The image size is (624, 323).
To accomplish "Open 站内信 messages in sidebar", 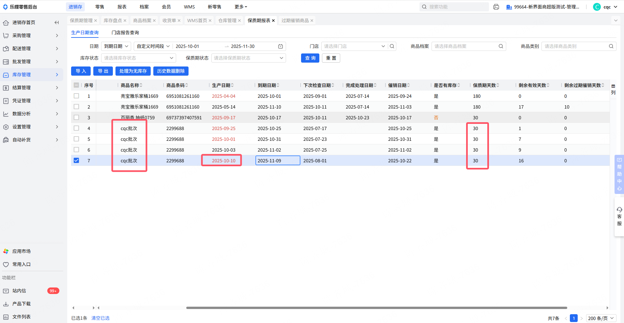I will coord(19,291).
